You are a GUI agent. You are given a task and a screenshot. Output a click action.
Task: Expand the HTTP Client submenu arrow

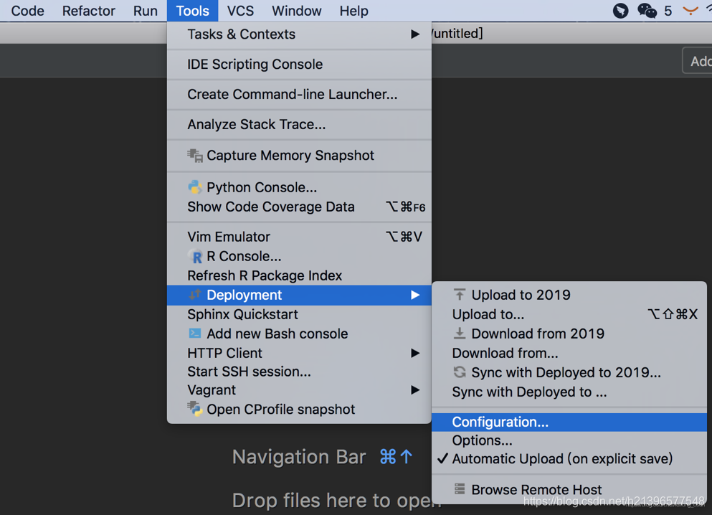415,353
